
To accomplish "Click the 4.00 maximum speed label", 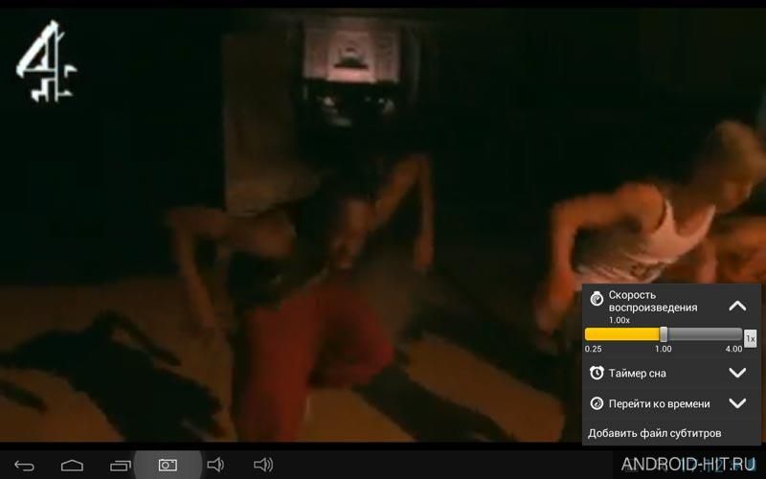I will [733, 349].
